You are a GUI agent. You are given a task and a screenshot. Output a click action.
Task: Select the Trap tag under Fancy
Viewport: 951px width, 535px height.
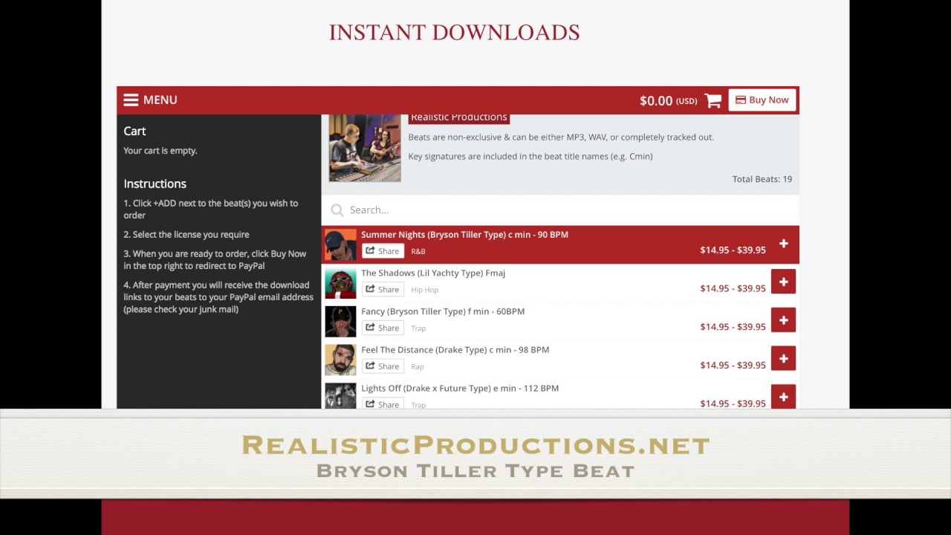point(418,328)
